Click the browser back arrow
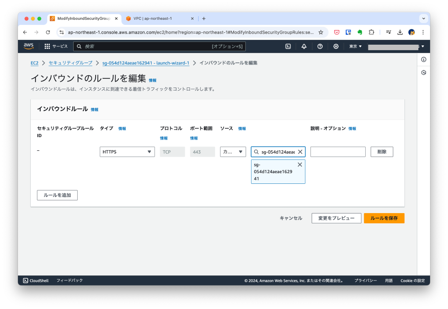Viewport: 448px width, 309px height. pyautogui.click(x=25, y=32)
